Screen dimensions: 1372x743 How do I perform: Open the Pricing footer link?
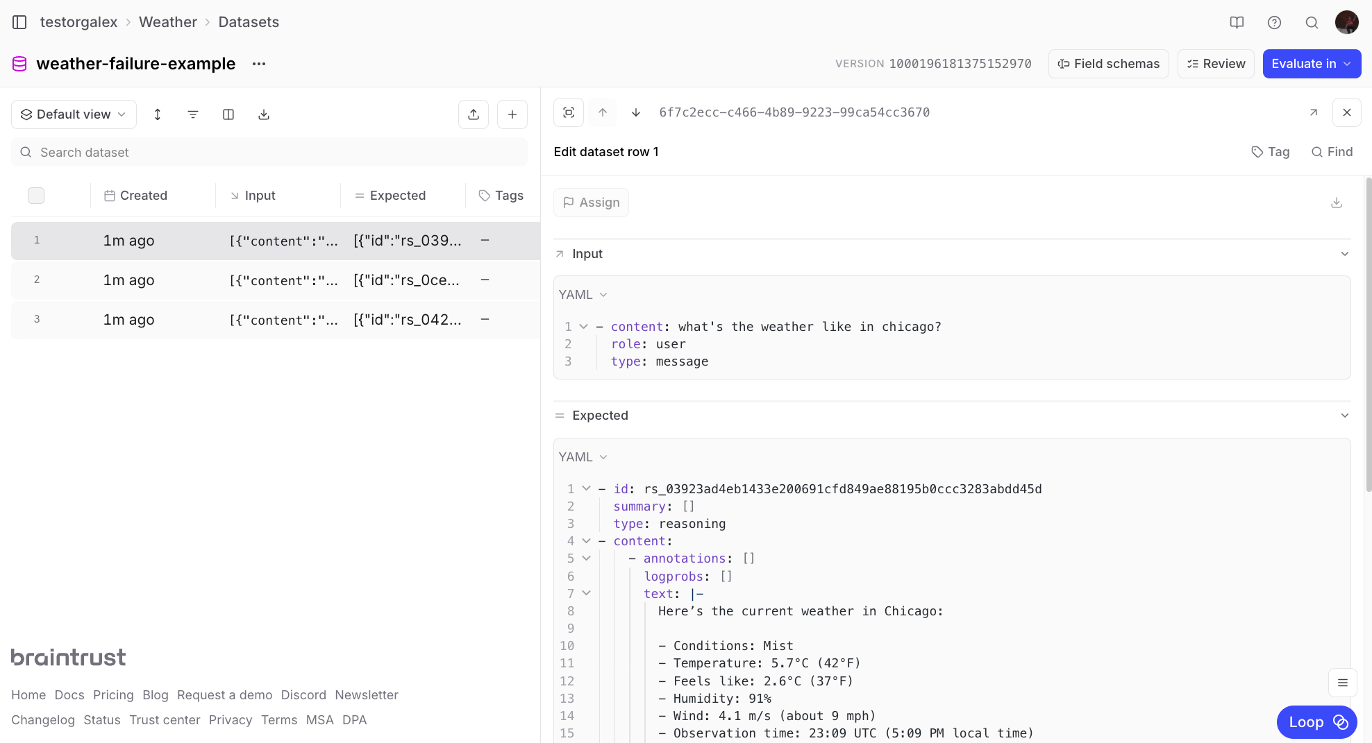coord(113,695)
